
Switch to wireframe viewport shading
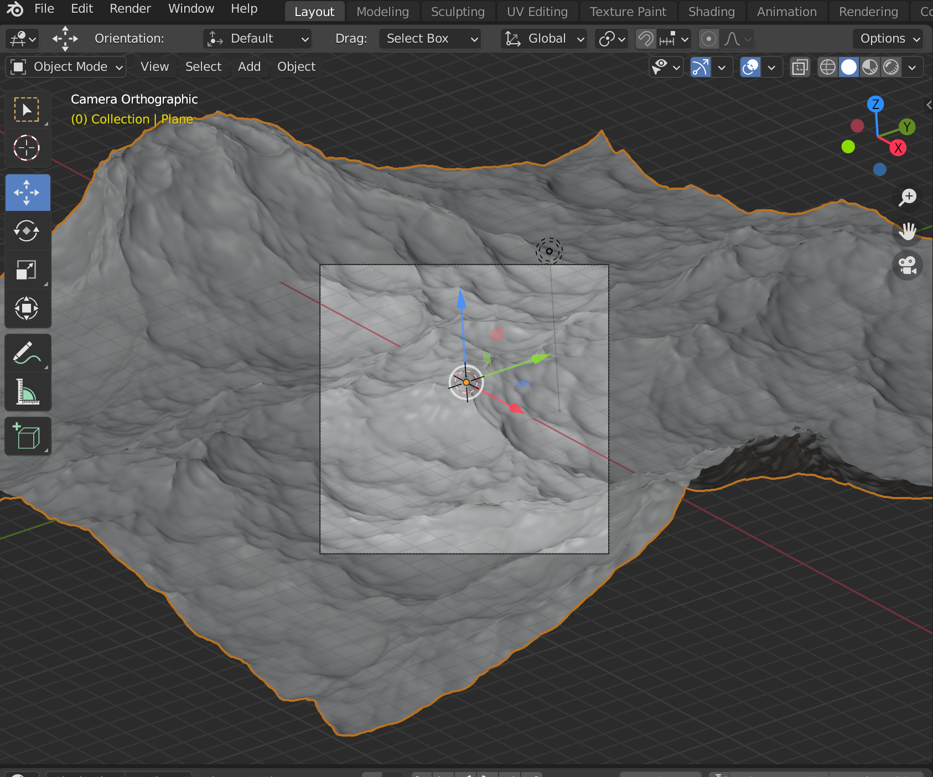827,68
